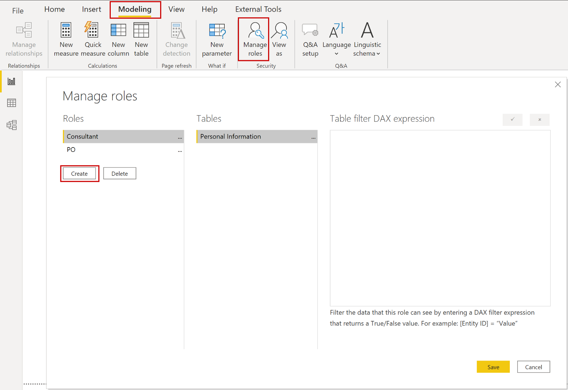Switch to Model view in the left sidebar
Image resolution: width=568 pixels, height=390 pixels.
pyautogui.click(x=11, y=125)
